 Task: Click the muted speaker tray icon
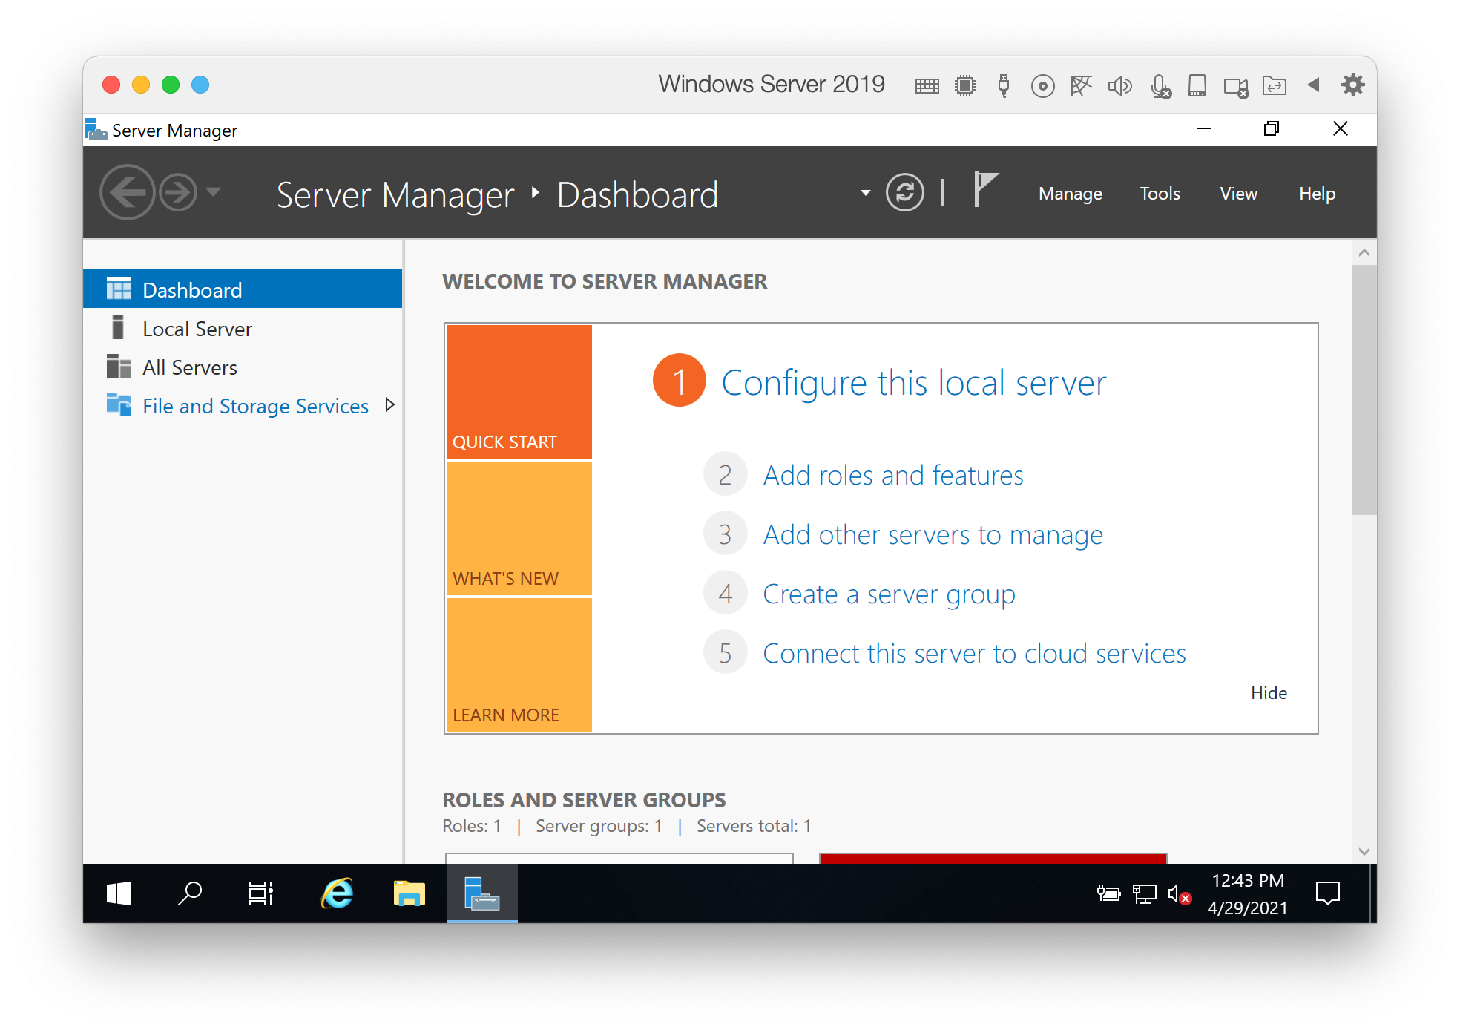click(x=1179, y=894)
